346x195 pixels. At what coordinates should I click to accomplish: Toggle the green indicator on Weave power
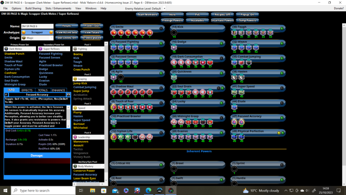[282, 43]
